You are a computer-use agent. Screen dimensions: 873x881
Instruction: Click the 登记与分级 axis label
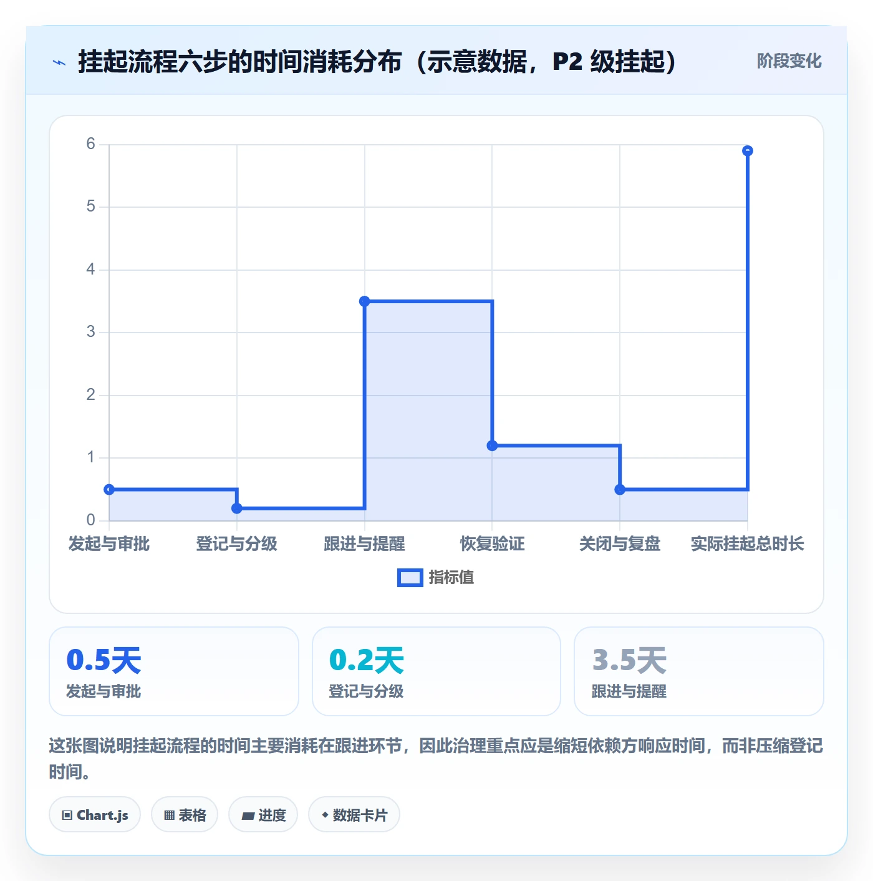pyautogui.click(x=237, y=544)
